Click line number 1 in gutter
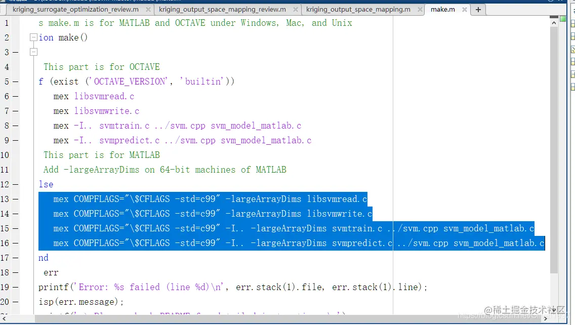Viewport: 575px width, 325px height. [x=7, y=23]
